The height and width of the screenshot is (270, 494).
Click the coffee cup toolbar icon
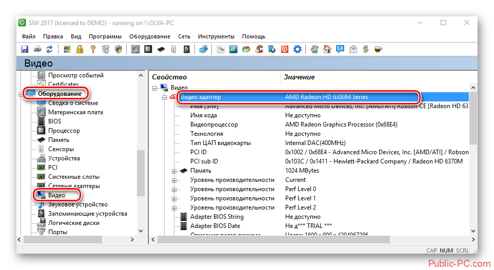pyautogui.click(x=378, y=50)
